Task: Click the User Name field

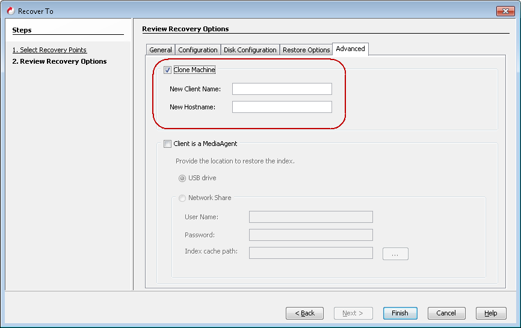Action: click(x=310, y=217)
